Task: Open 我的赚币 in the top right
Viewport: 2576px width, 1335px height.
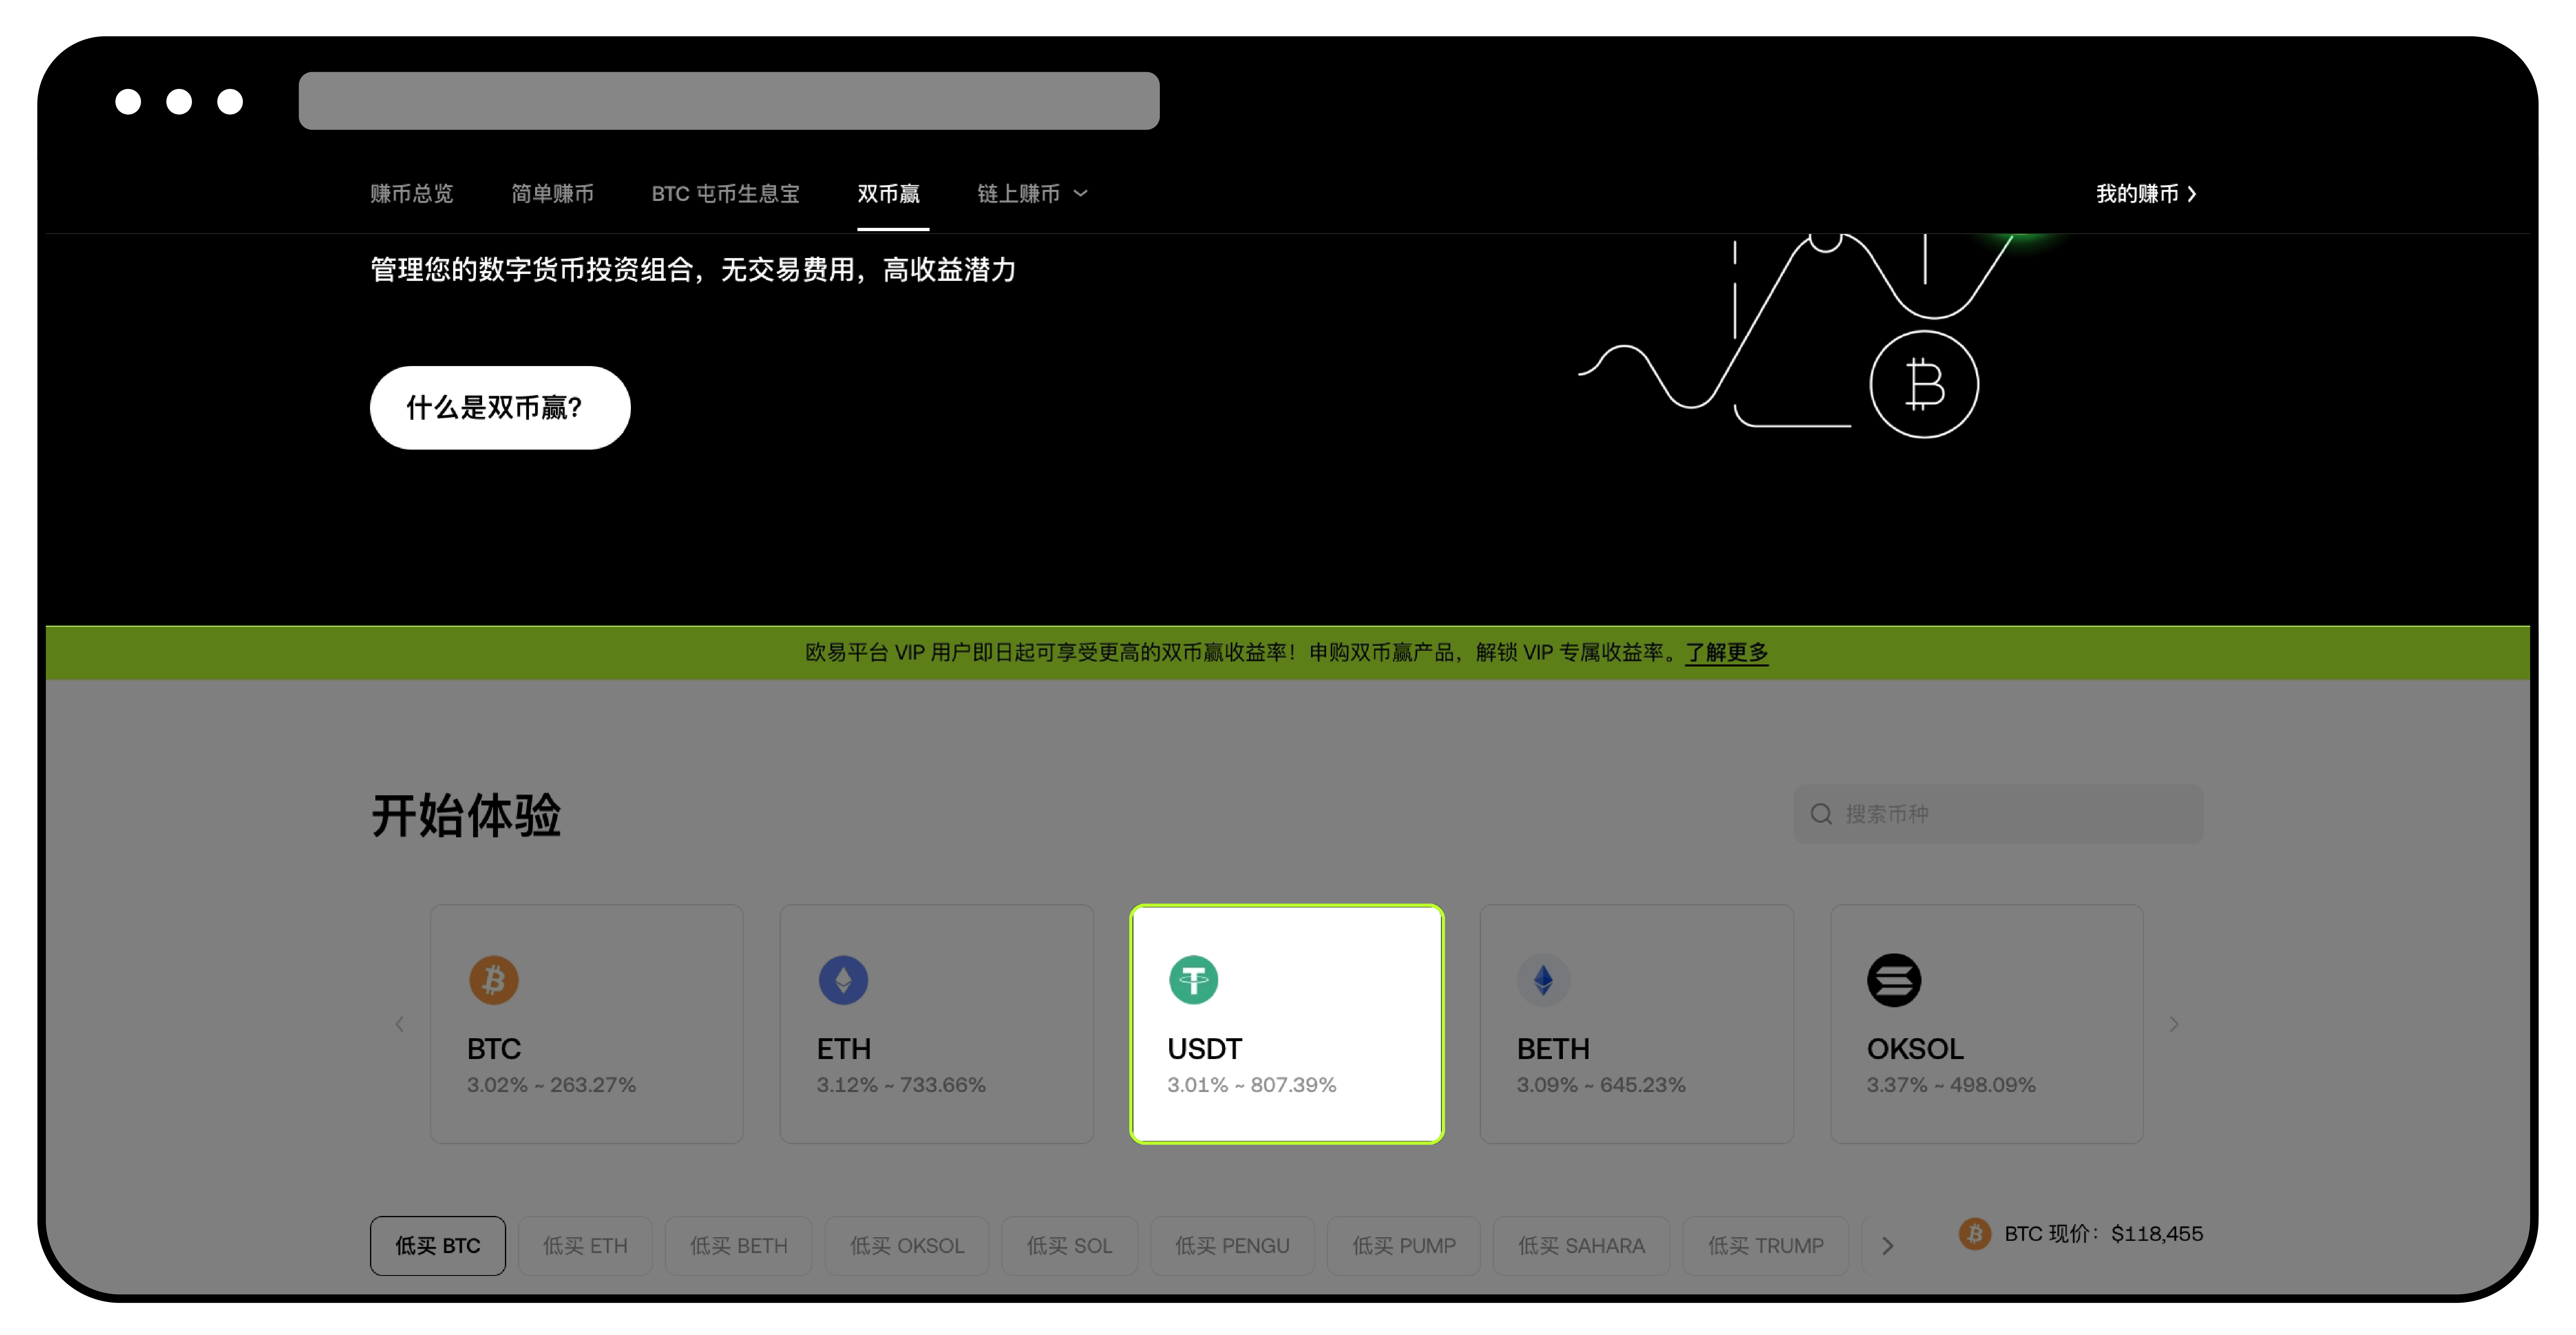Action: pyautogui.click(x=2143, y=194)
